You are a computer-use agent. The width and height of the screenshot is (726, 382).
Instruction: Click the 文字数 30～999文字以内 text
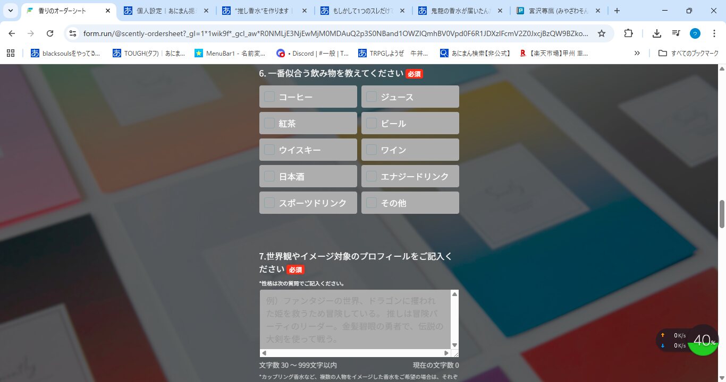tap(298, 365)
